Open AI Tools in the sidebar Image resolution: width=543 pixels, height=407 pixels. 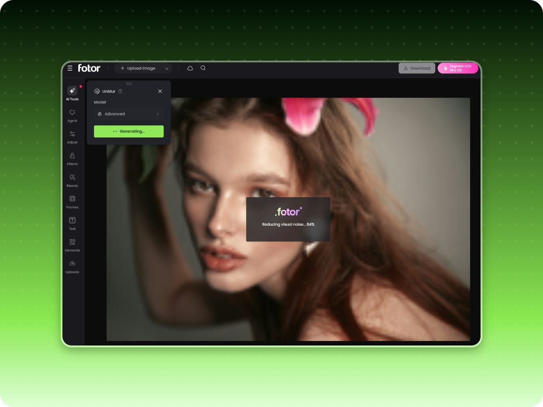(72, 94)
